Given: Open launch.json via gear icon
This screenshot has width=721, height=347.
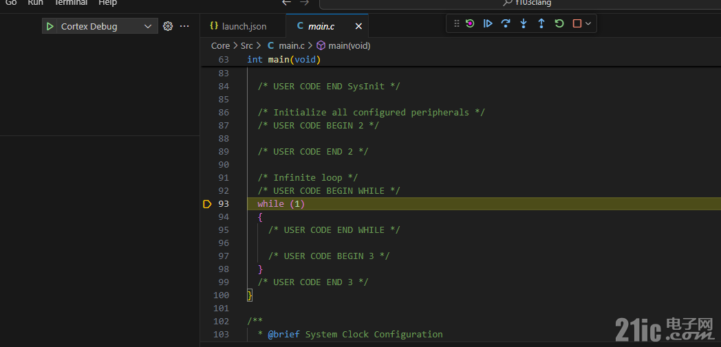Looking at the screenshot, I should (x=168, y=26).
